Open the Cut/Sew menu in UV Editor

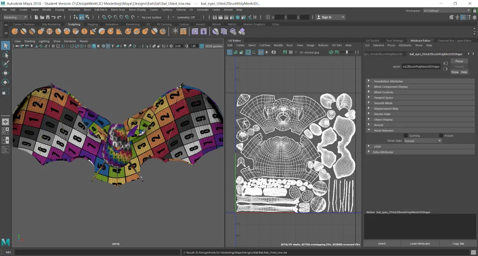point(265,46)
